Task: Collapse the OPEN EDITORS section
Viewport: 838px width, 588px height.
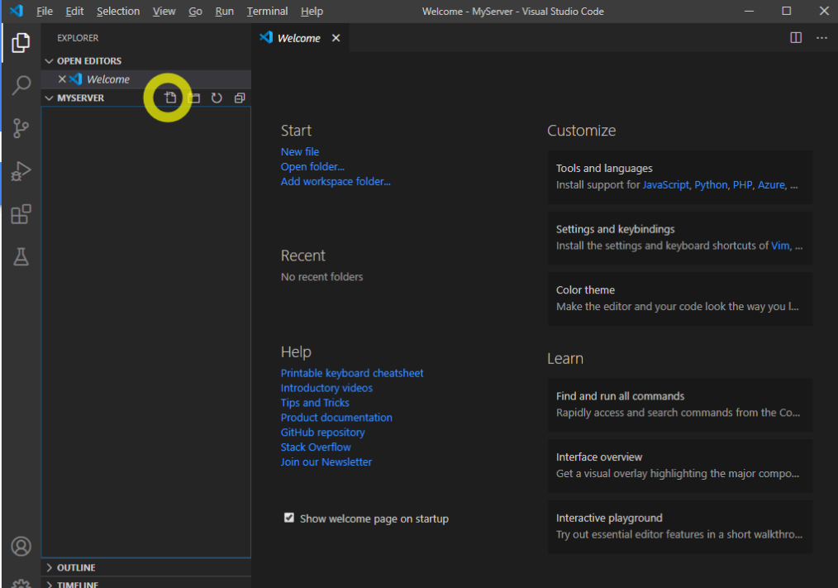Action: tap(49, 61)
